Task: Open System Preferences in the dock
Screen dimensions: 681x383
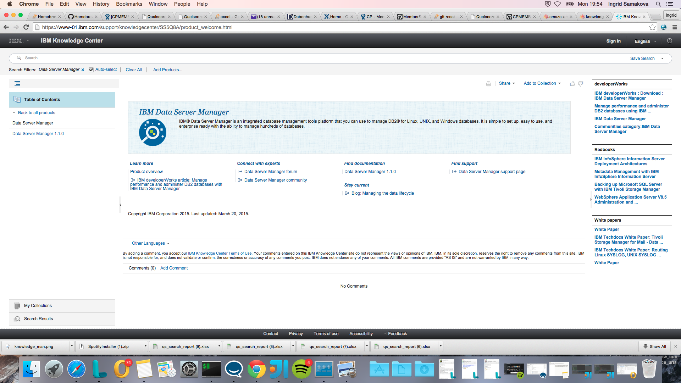Action: click(x=189, y=369)
